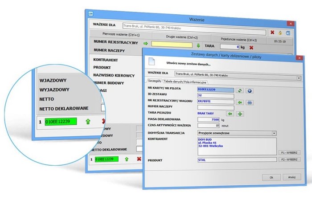The height and width of the screenshot is (200, 312).
Task: Open blue help icon next to card number
Action: 250,90
